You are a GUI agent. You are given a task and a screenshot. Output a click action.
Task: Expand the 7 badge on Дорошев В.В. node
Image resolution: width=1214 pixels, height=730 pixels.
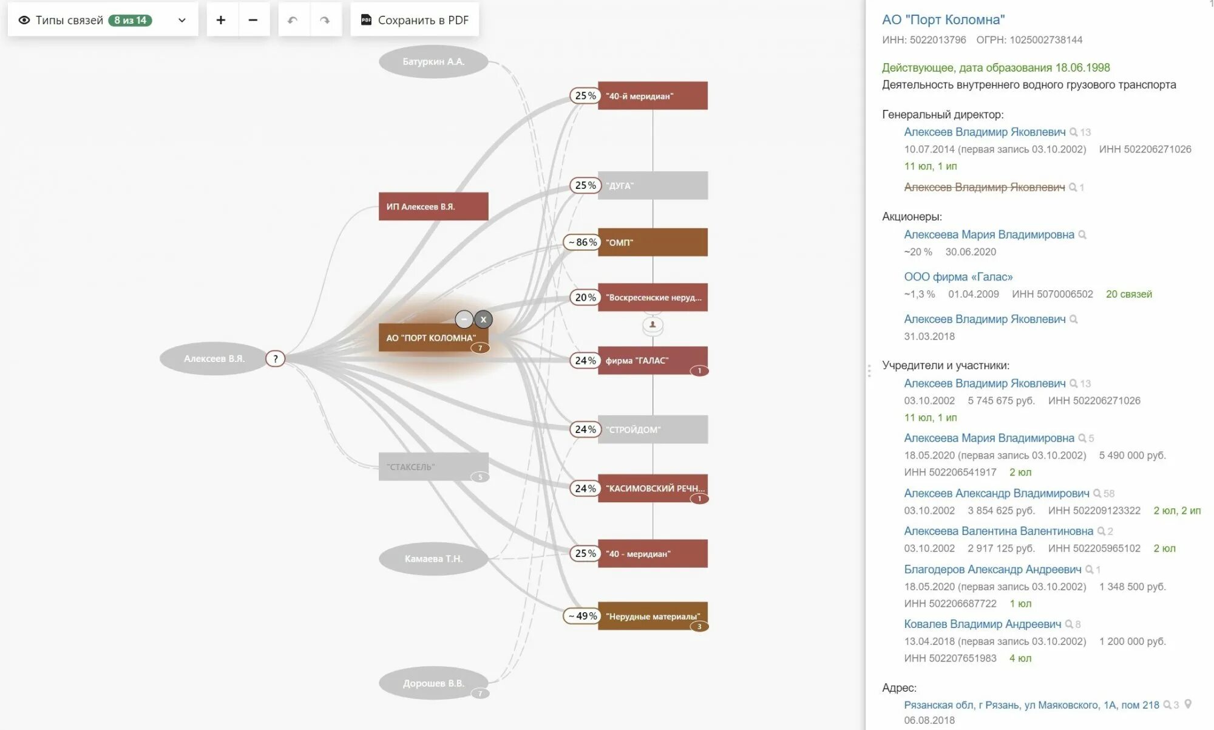click(480, 694)
